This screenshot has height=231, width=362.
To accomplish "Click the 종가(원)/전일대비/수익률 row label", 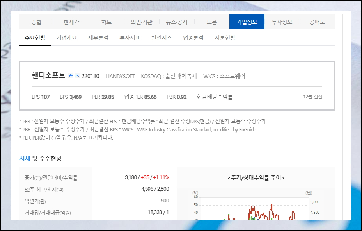I will point(51,178).
